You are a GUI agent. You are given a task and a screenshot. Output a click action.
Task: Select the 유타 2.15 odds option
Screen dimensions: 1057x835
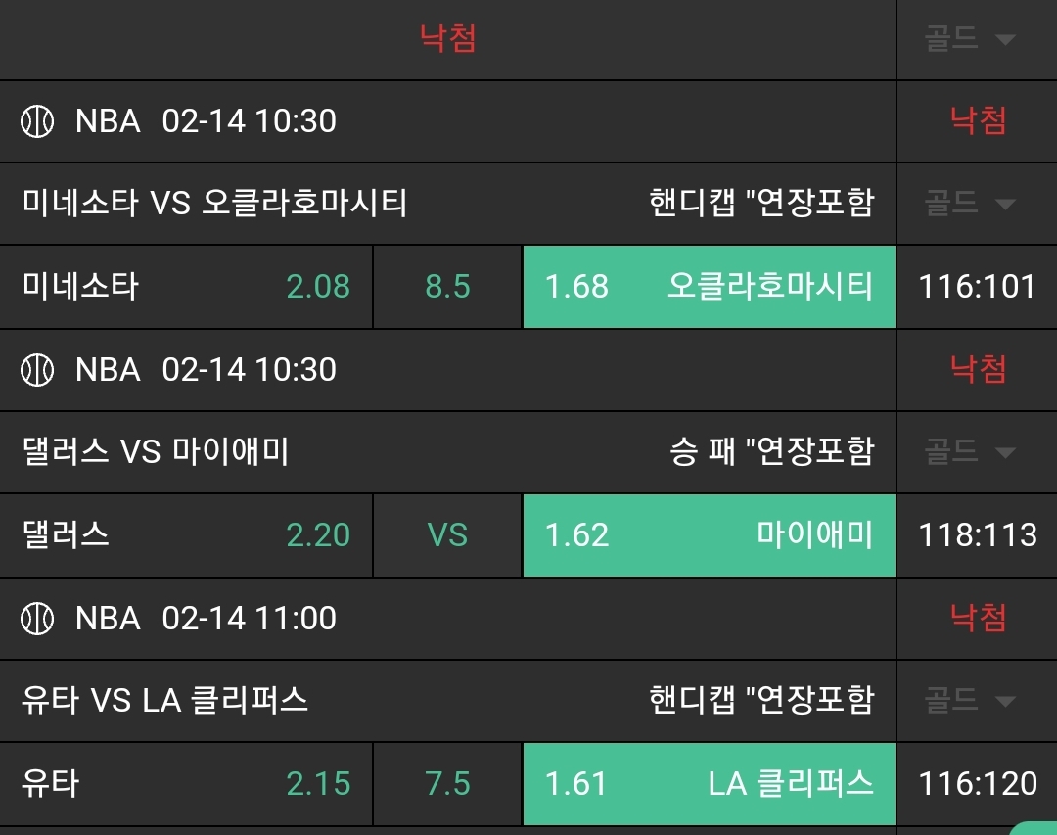[x=186, y=784]
